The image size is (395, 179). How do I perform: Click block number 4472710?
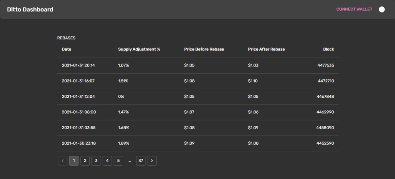tap(326, 81)
